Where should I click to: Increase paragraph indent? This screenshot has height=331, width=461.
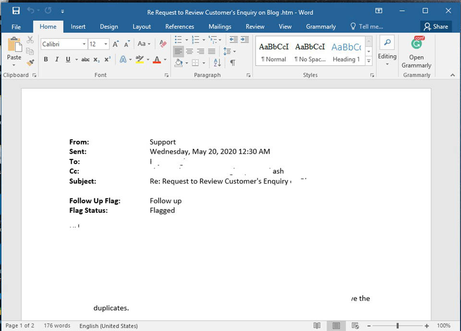[244, 39]
